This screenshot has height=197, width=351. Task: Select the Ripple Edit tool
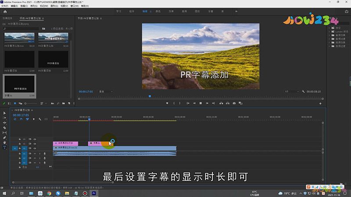(4, 123)
